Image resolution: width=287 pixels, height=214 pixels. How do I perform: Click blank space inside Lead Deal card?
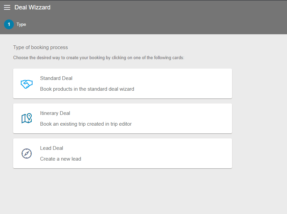[156, 154]
